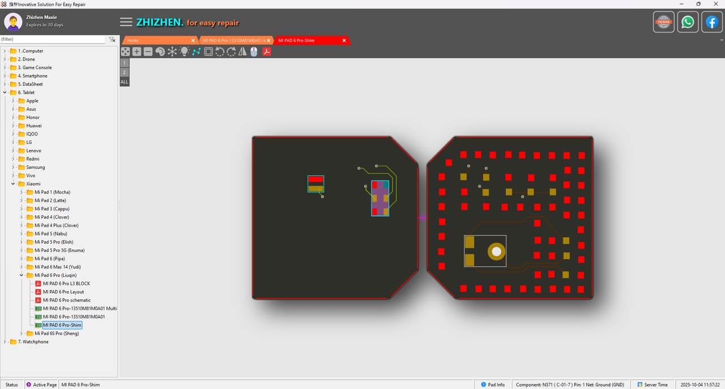Select the pan/move view tool

125,52
